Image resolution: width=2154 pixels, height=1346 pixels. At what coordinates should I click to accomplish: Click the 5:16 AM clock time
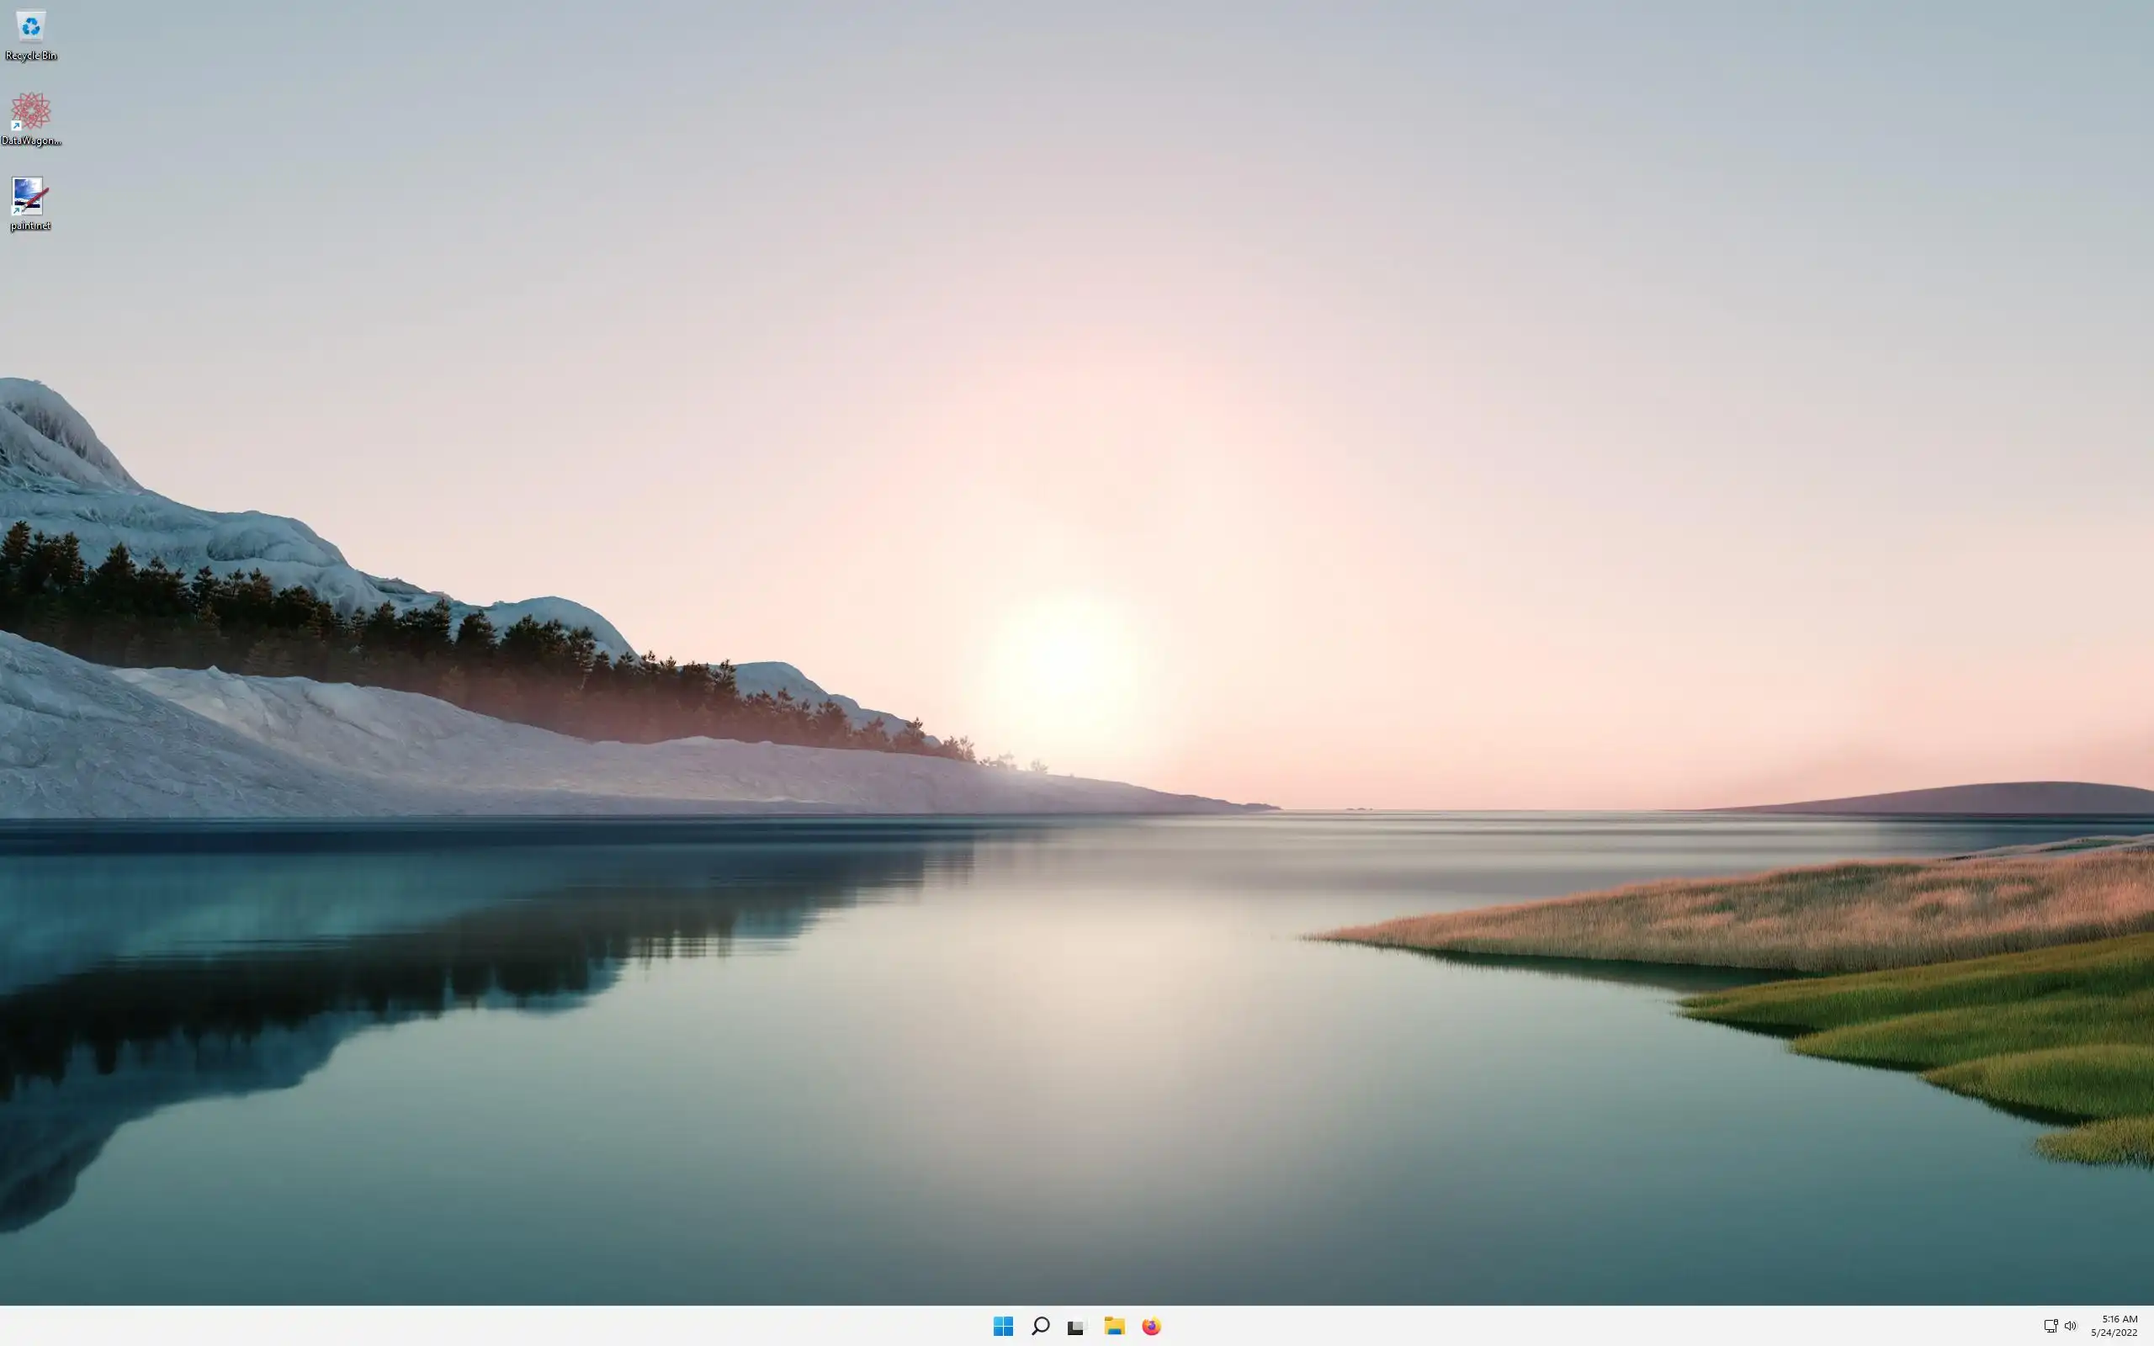pyautogui.click(x=2120, y=1319)
